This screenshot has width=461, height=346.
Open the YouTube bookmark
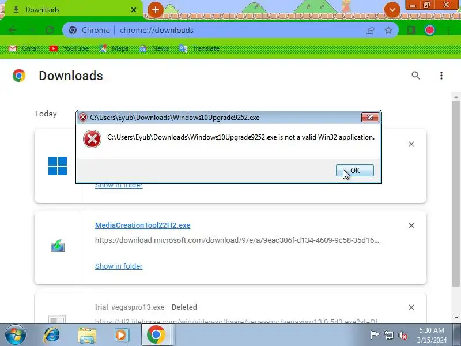[x=69, y=48]
